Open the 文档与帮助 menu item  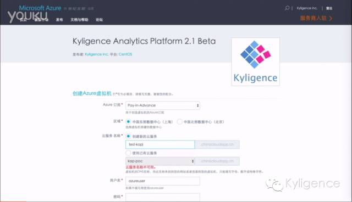(79, 20)
